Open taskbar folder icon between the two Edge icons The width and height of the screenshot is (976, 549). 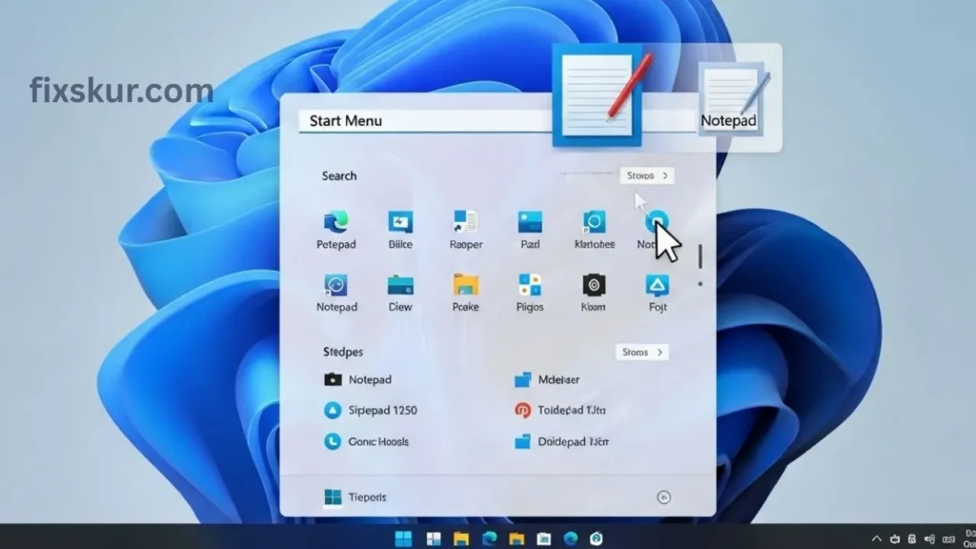pyautogui.click(x=516, y=539)
